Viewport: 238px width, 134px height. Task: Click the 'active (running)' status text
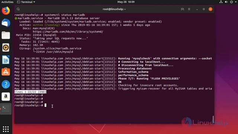[x=46, y=25]
